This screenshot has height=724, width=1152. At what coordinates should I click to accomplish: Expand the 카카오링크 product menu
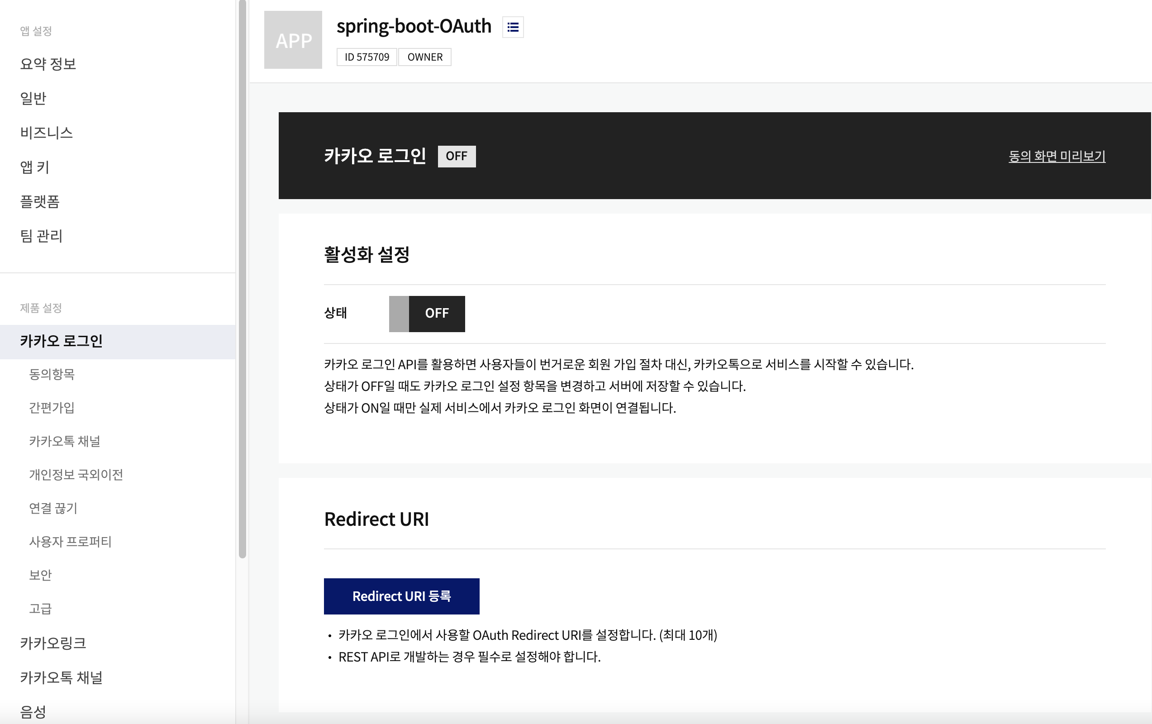click(52, 643)
